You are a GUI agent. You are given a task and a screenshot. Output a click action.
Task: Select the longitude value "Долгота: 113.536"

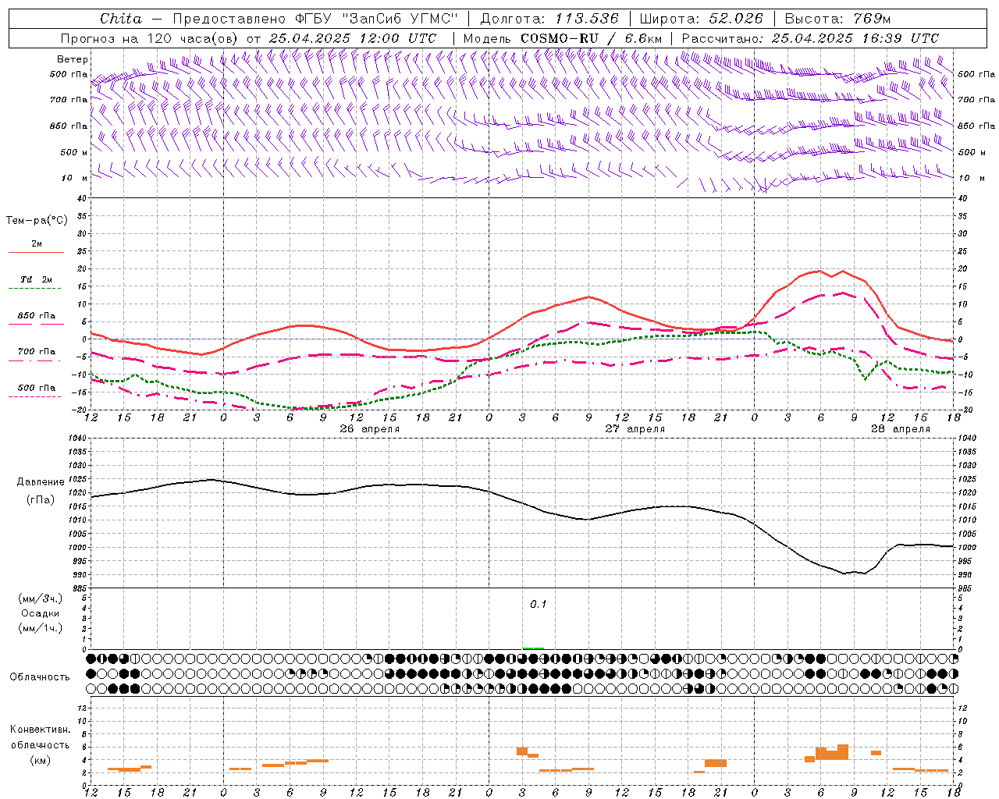tap(549, 19)
